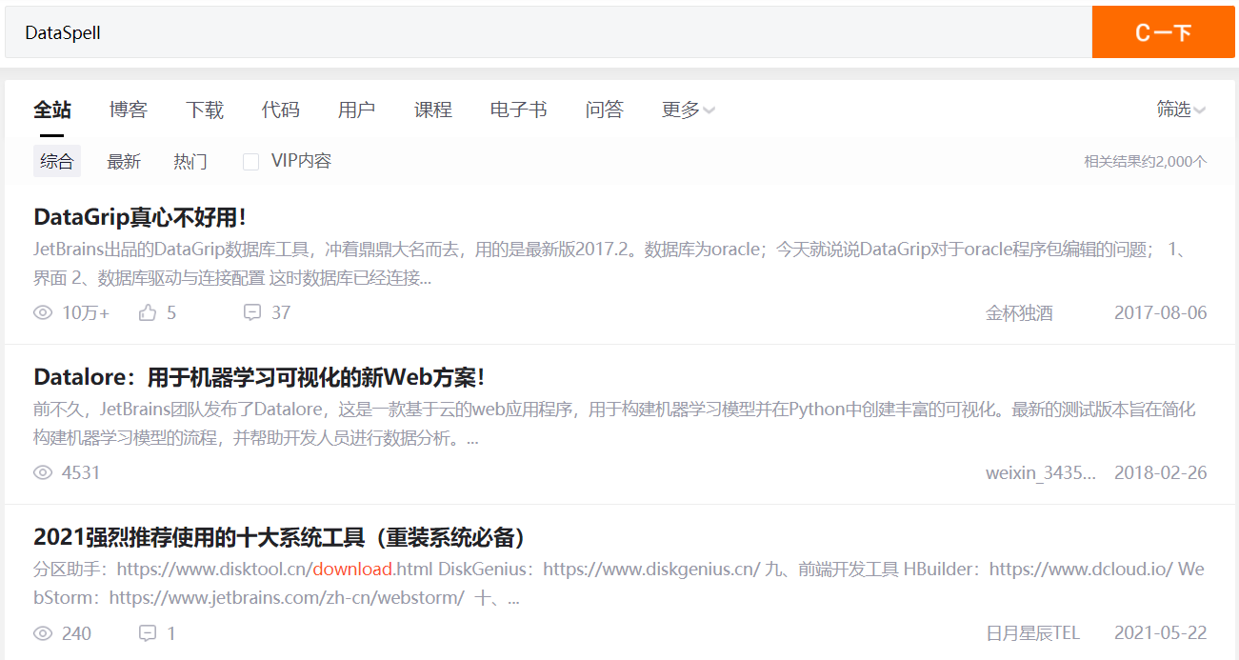Open the Datalore 机器学习可视化 article

pyautogui.click(x=259, y=377)
